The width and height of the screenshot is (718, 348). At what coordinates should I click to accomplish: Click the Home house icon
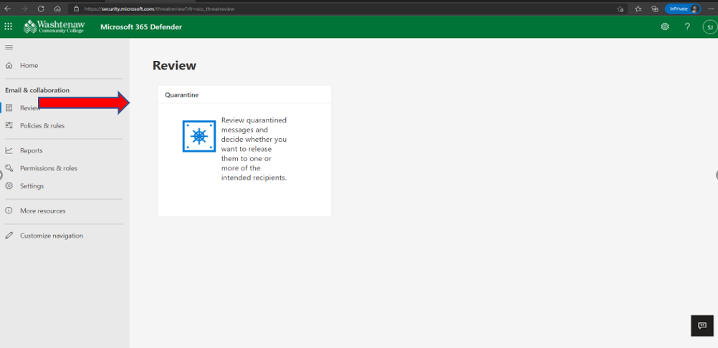point(9,65)
